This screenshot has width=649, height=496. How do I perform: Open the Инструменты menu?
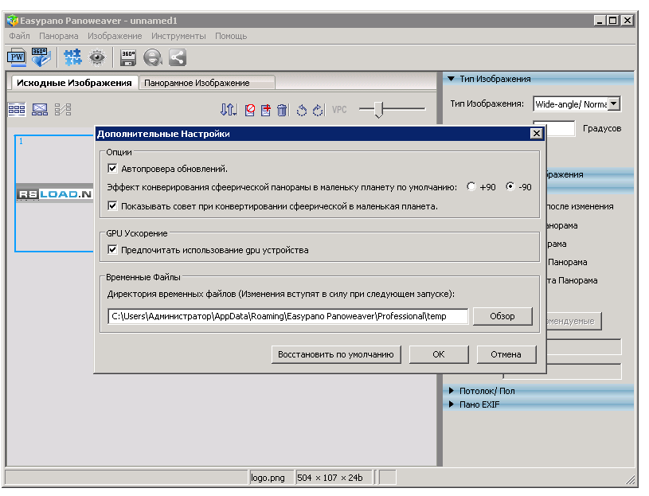tap(178, 36)
